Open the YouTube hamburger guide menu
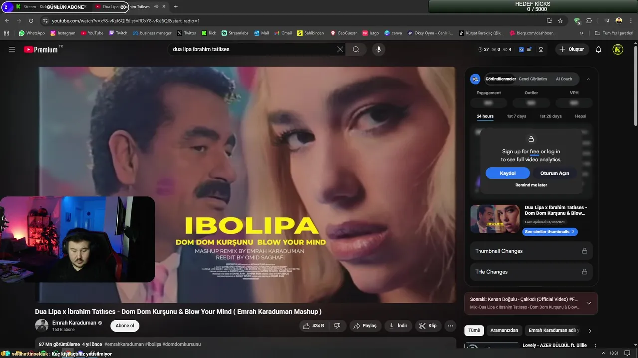 (x=12, y=49)
